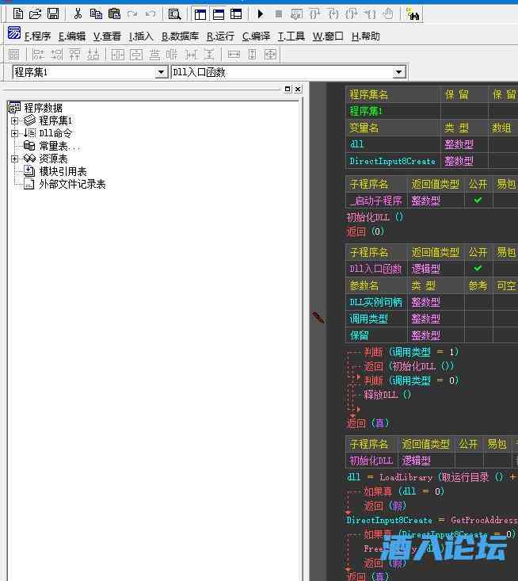Toggle 参考 cell for 调用类型

pyautogui.click(x=478, y=319)
